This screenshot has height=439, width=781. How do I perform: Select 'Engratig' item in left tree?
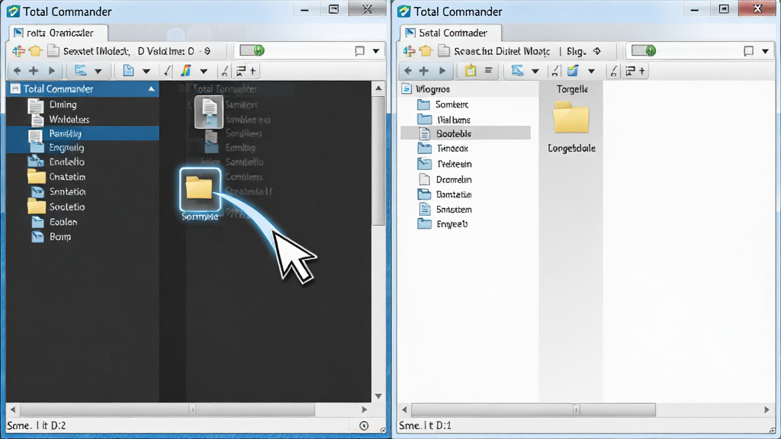pyautogui.click(x=67, y=148)
